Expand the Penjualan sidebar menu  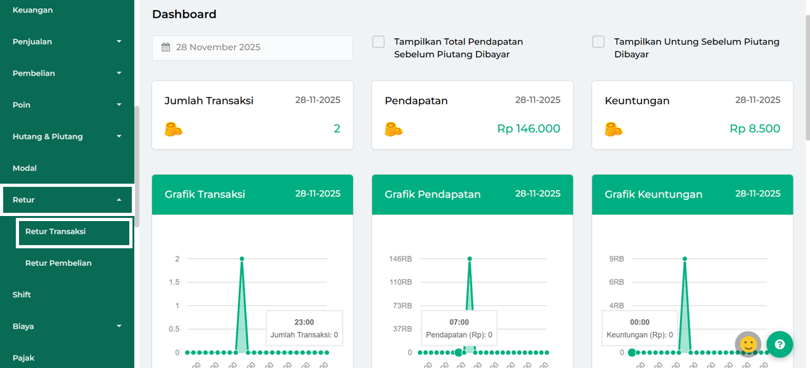tap(67, 42)
